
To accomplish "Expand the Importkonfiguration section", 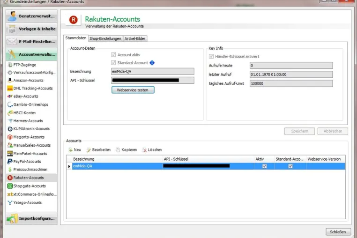I will 31,218.
